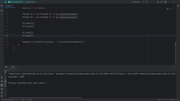Change line separator LF in status bar
Screen dimensions: 180x101
(163, 100)
